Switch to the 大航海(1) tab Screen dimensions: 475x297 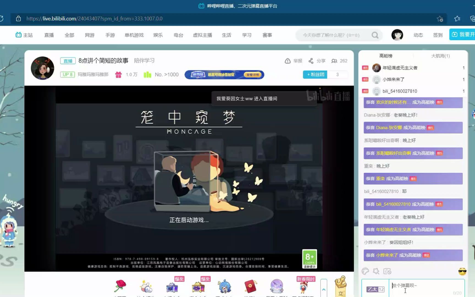tap(440, 56)
